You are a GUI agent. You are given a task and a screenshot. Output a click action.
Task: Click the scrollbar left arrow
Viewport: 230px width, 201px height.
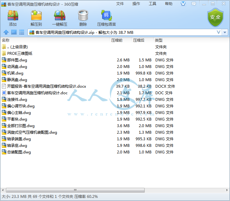[3, 190]
